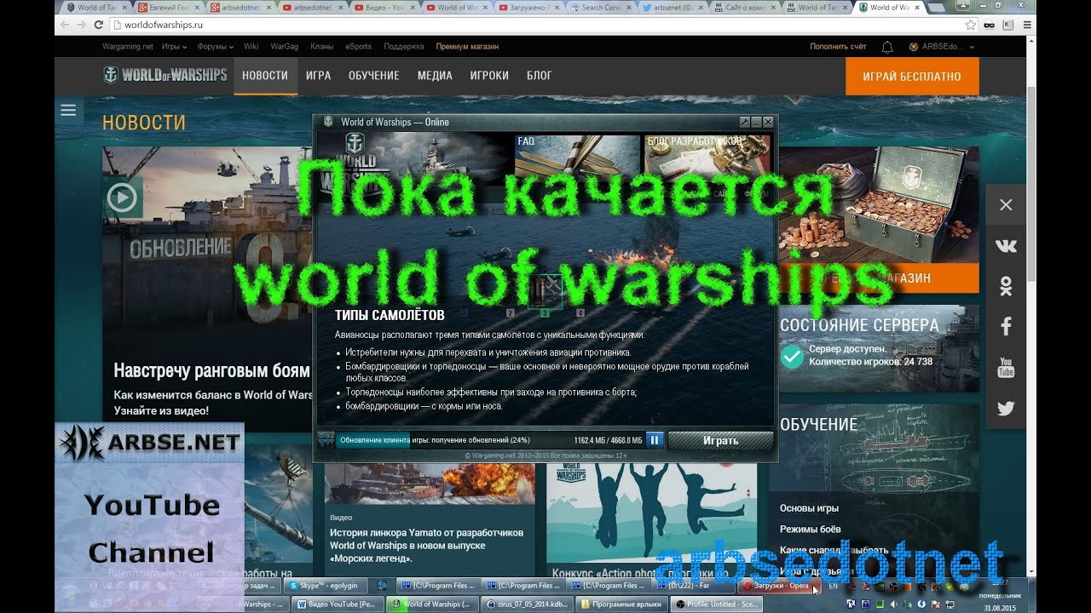Open the eSports link
The width and height of the screenshot is (1091, 613).
[359, 47]
